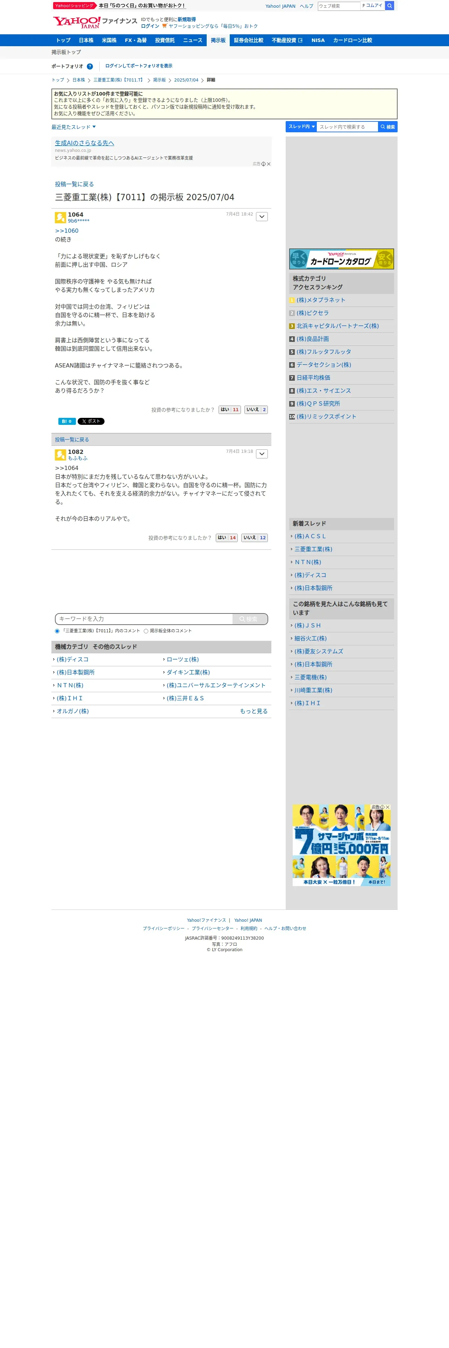Screen dimensions: 449x1348
Task: Click 新規取得 registration link
Action: point(187,20)
